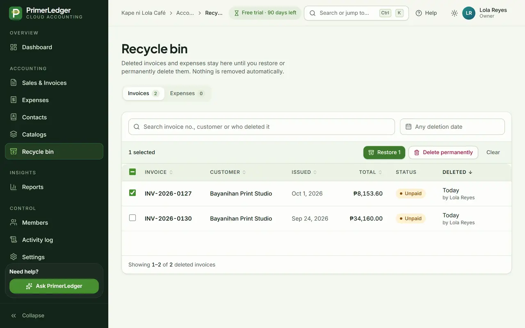The image size is (525, 328).
Task: Focus the Search or jump to box
Action: click(x=356, y=13)
